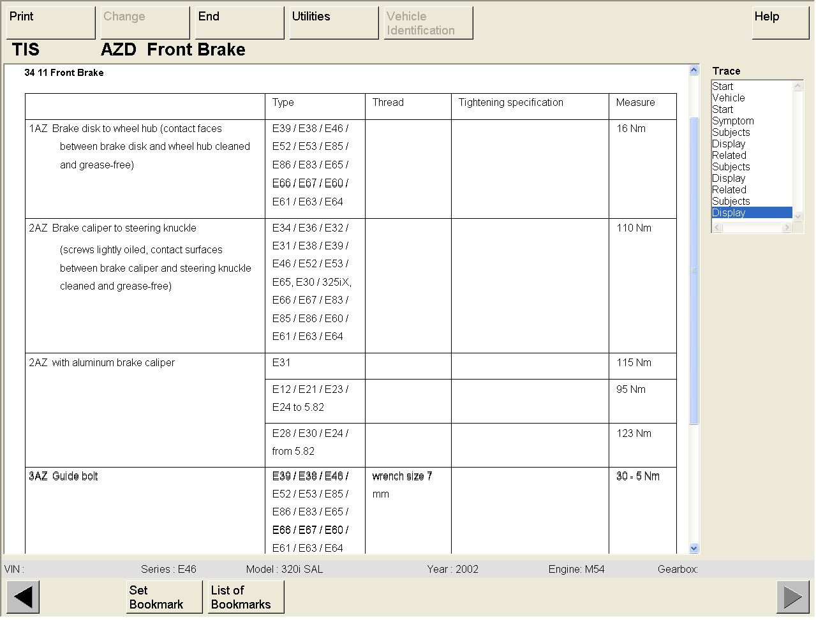Go back with the left arrow button

tap(23, 598)
